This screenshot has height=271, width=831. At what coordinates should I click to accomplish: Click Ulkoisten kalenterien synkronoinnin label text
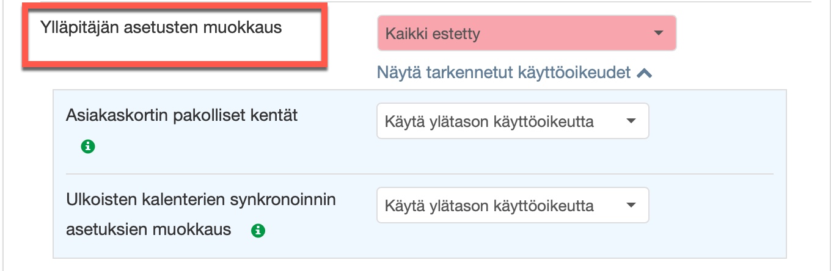(200, 200)
